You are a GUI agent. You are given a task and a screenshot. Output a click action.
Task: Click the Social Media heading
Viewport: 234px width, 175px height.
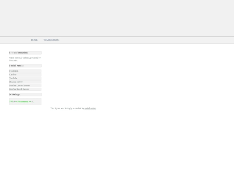click(25, 66)
